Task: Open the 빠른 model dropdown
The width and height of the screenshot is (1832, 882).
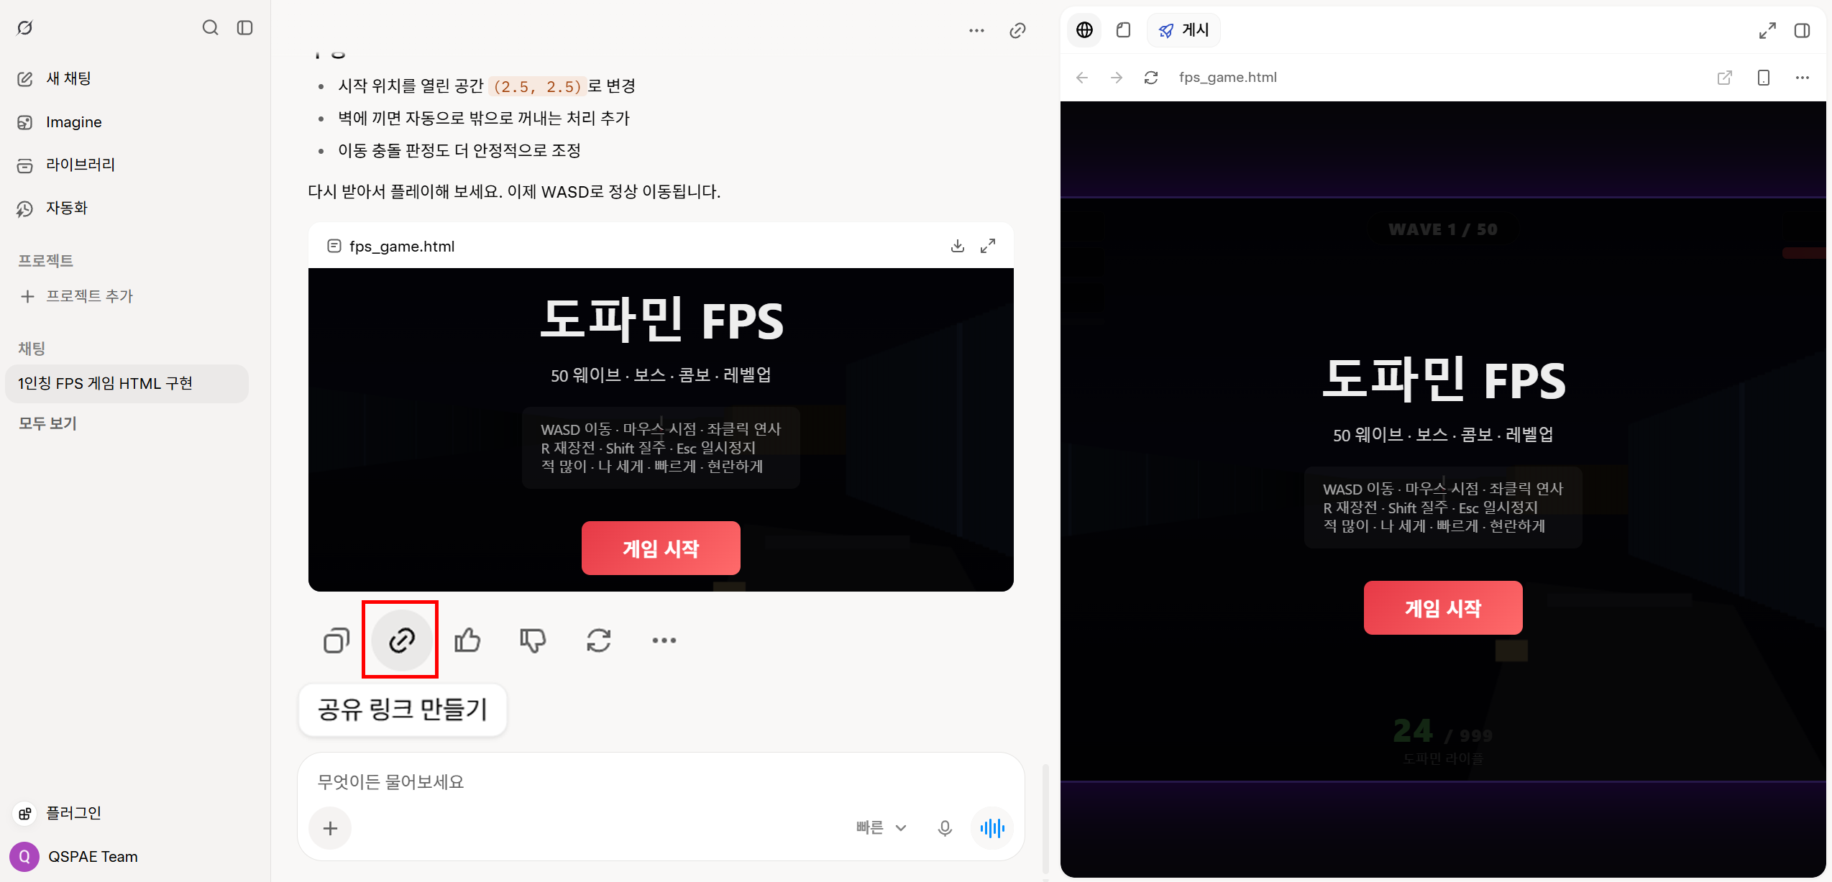Action: pyautogui.click(x=881, y=828)
